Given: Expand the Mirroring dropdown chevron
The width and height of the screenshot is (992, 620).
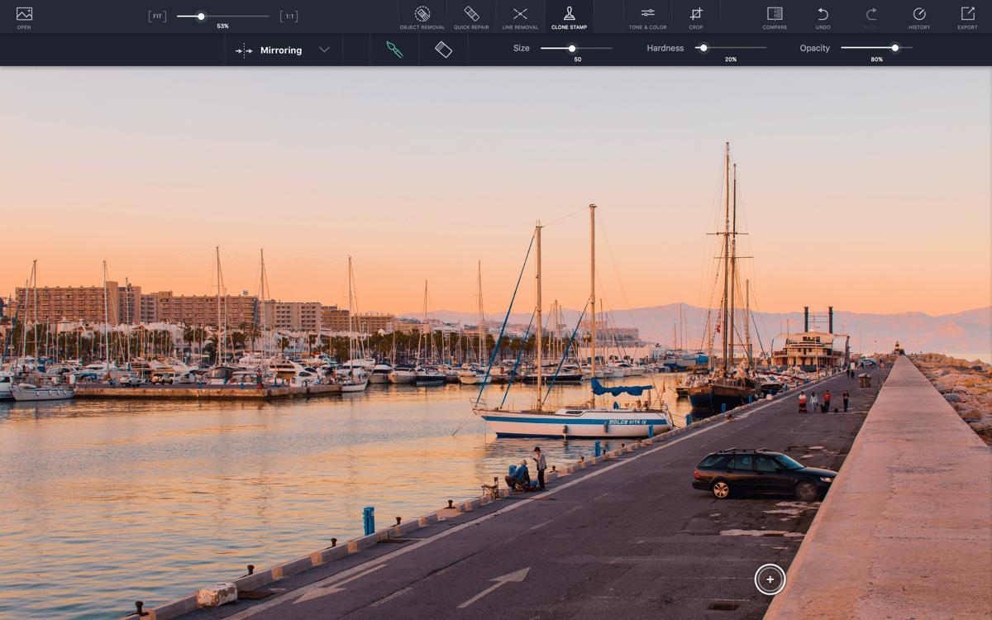Looking at the screenshot, I should coord(324,50).
